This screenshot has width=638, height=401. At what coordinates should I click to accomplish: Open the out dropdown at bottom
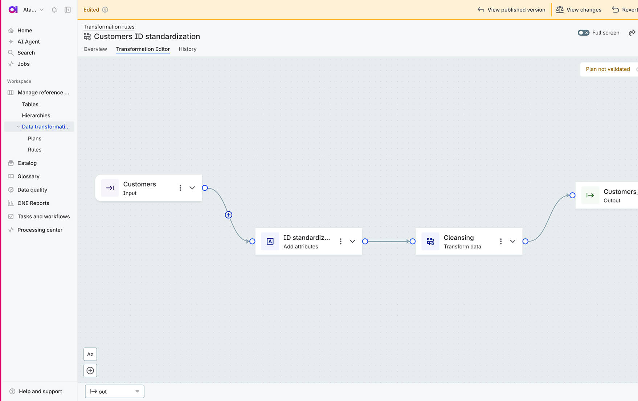(115, 391)
